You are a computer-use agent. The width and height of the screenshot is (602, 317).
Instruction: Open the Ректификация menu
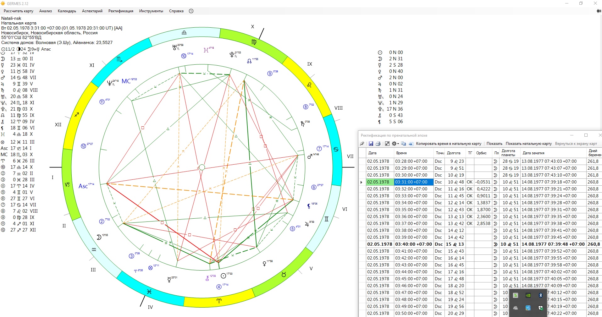pos(121,11)
